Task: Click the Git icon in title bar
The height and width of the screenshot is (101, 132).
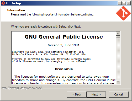Action: (3, 3)
